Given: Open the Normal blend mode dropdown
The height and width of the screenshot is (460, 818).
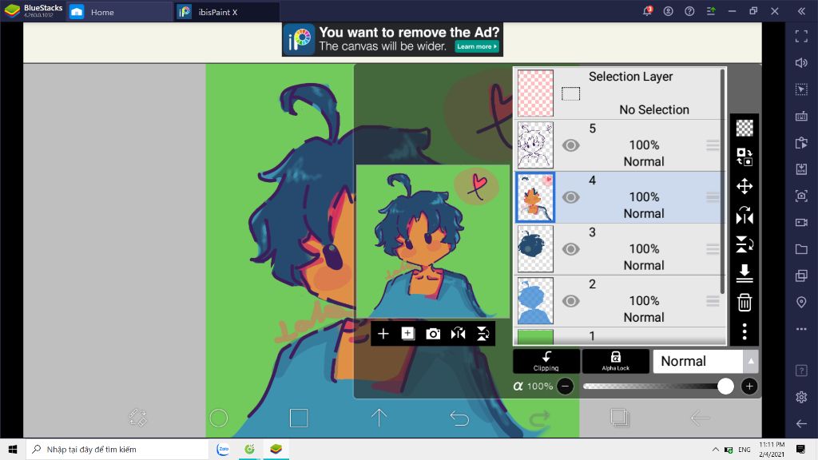Looking at the screenshot, I should 698,361.
